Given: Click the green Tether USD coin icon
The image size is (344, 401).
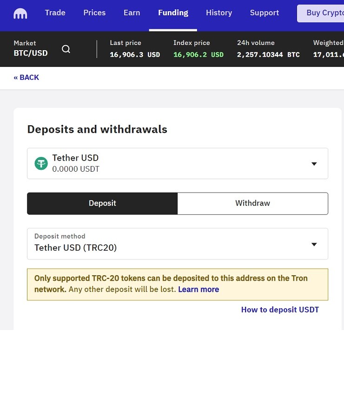Looking at the screenshot, I should 41,163.
